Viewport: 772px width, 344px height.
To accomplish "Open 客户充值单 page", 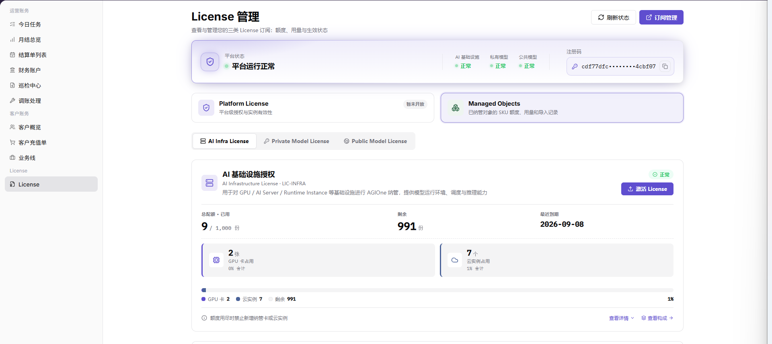I will tap(51, 143).
